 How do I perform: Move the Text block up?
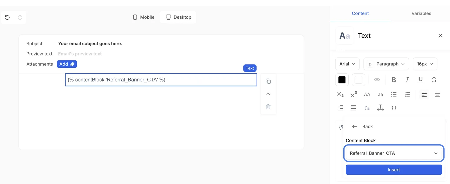click(268, 94)
